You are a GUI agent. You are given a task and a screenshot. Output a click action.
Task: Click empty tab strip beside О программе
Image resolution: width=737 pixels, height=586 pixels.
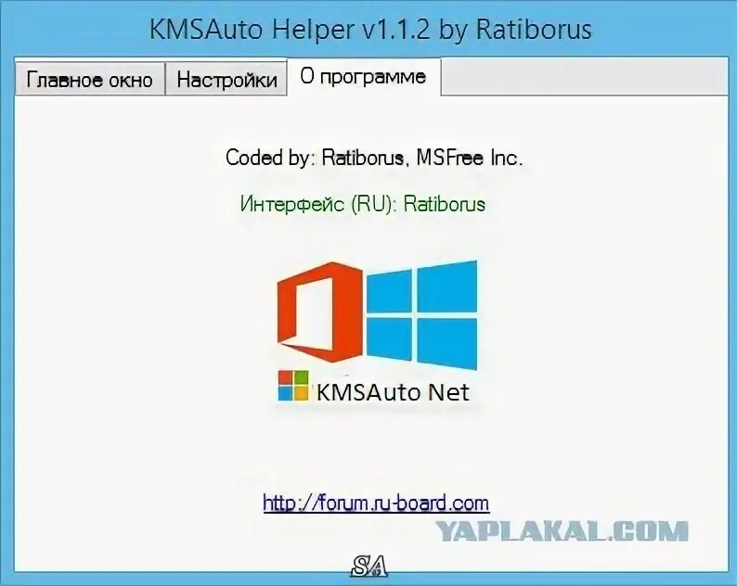click(x=584, y=78)
